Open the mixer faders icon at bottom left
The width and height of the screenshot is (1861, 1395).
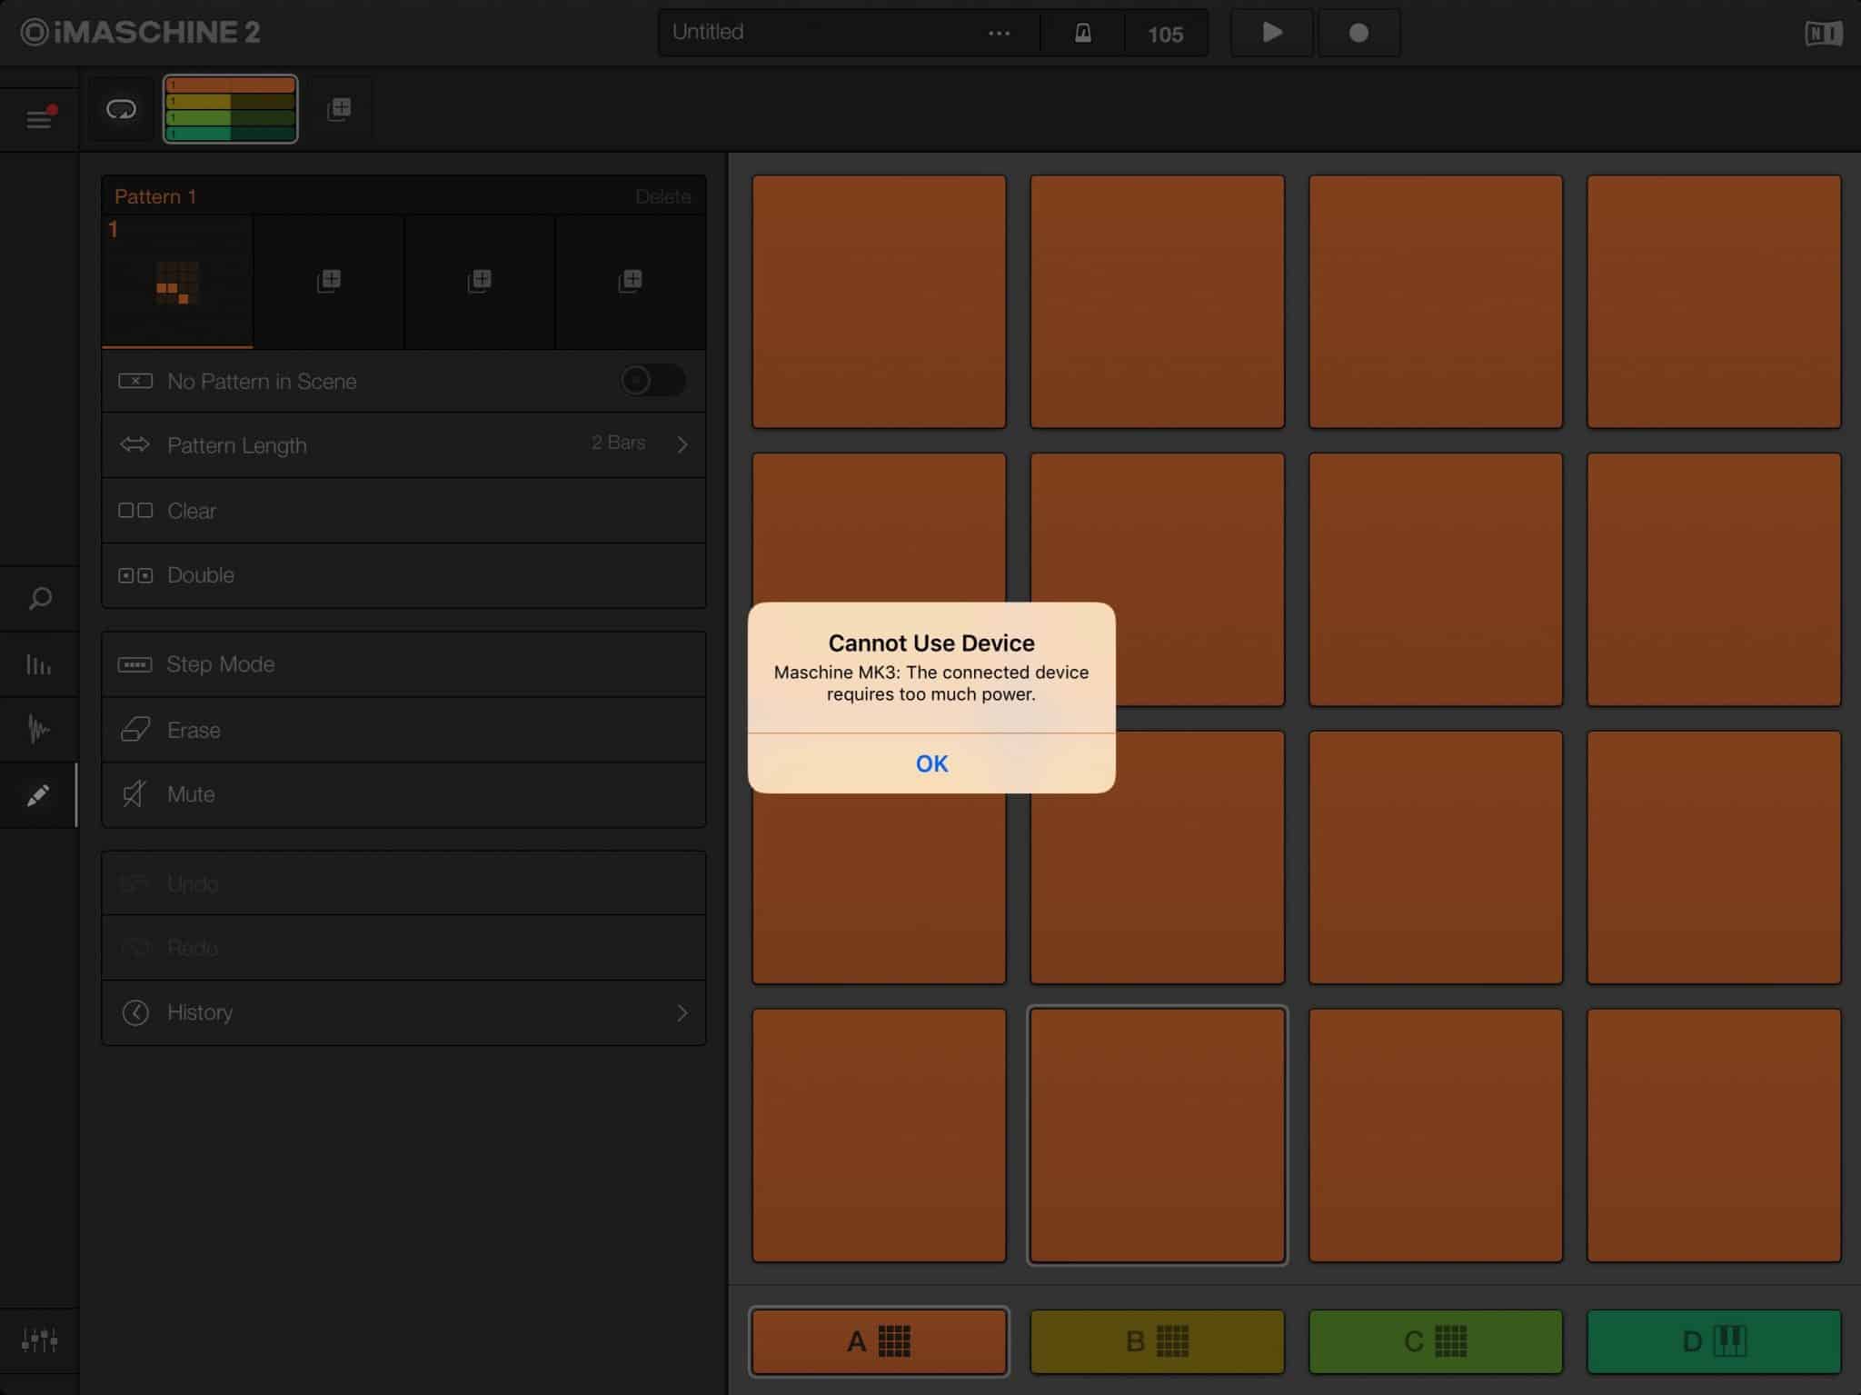tap(39, 1340)
